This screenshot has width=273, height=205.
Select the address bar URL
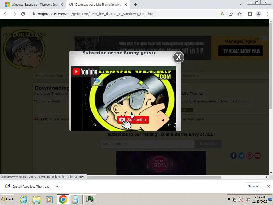point(97,14)
